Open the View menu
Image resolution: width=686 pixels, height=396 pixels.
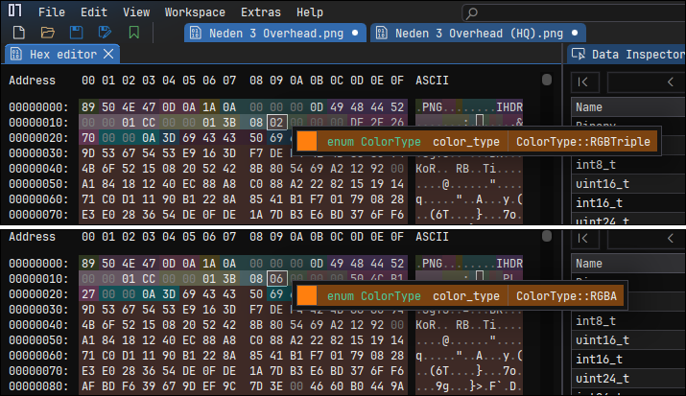tap(136, 12)
